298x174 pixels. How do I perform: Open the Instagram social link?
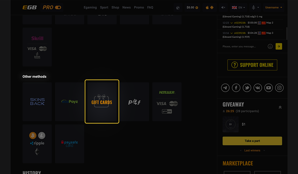[279, 88]
